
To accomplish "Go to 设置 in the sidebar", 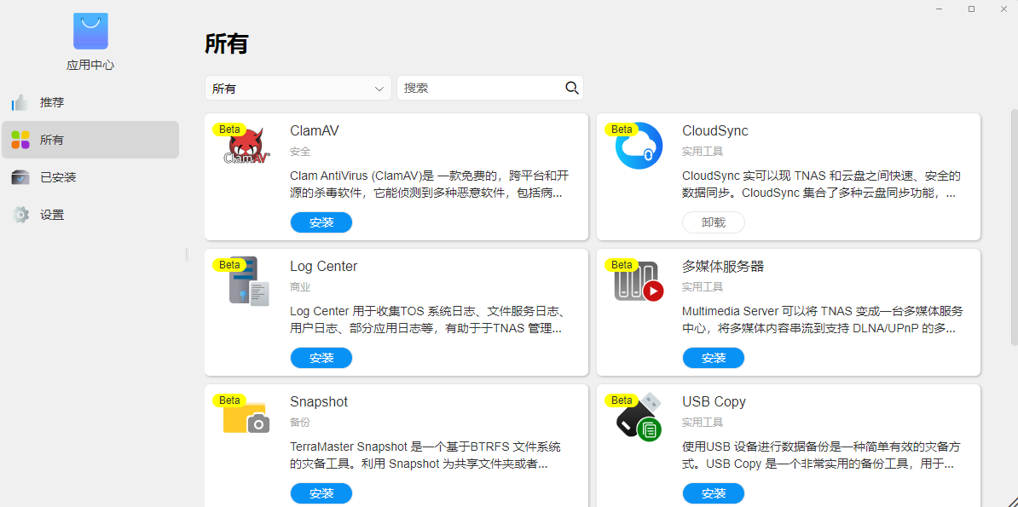I will [x=90, y=215].
